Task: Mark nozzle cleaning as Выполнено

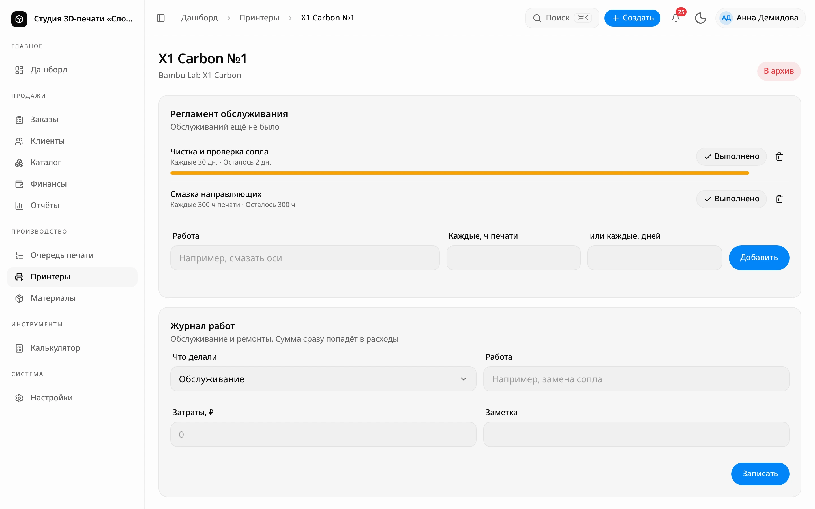Action: 732,157
